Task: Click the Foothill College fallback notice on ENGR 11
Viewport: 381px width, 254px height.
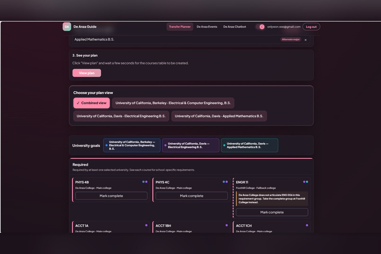Action: pos(272,199)
